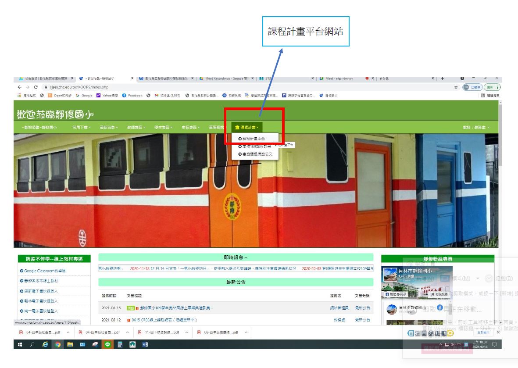Open the Yahoo奇摩 bookmark

tap(107, 96)
